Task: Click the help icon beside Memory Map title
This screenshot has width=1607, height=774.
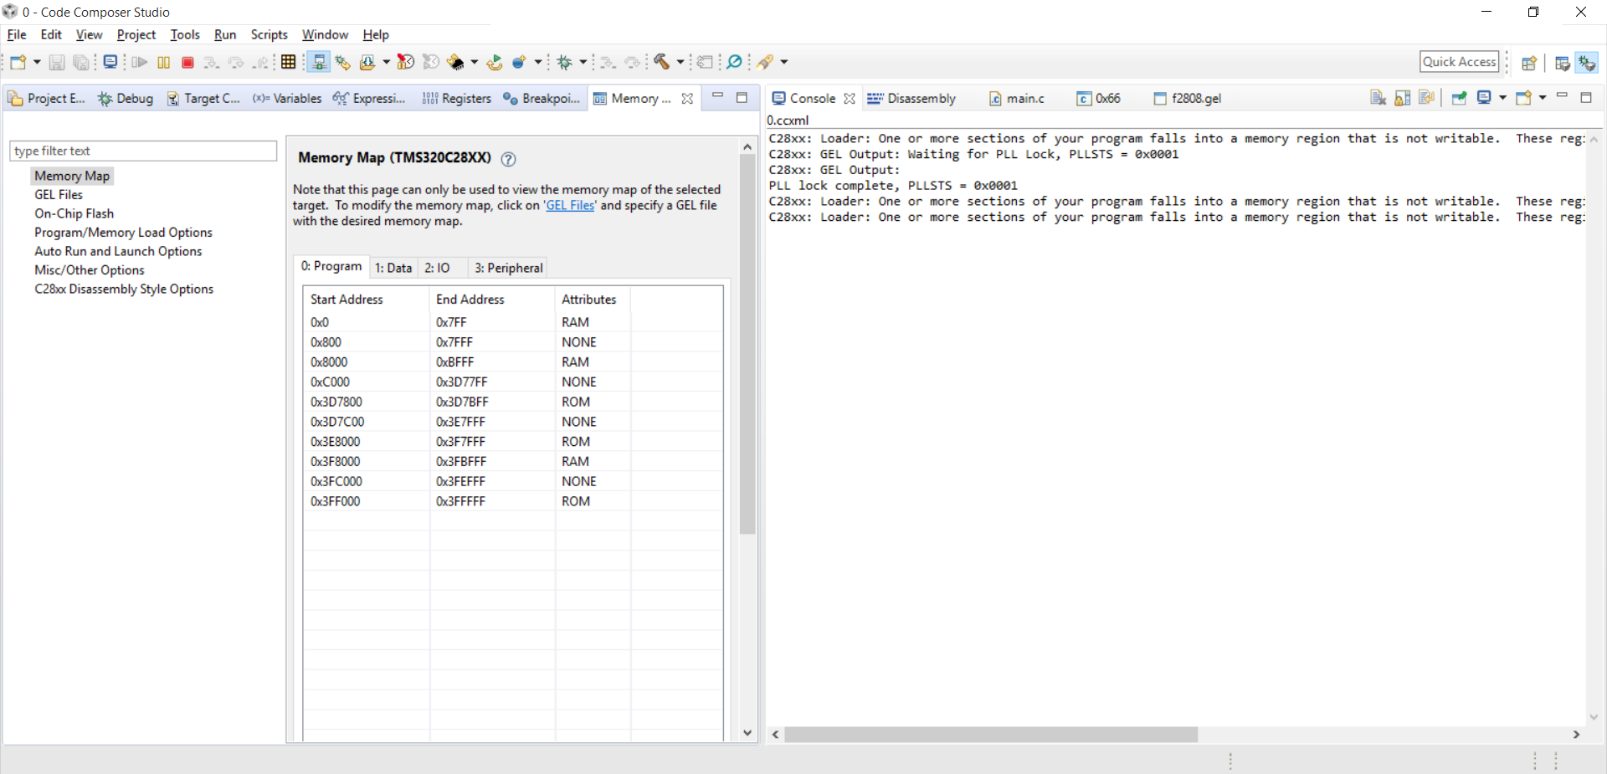Action: tap(508, 159)
